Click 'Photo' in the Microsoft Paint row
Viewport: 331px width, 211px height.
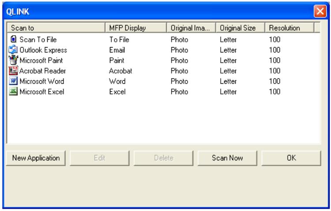point(180,60)
